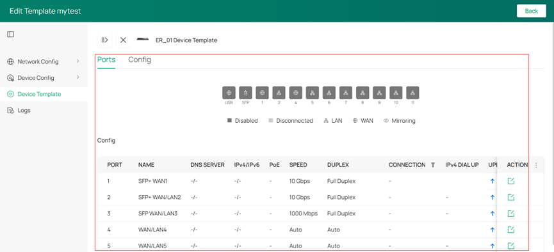Select port 4 WAN icon
This screenshot has width=554, height=252.
click(x=296, y=93)
